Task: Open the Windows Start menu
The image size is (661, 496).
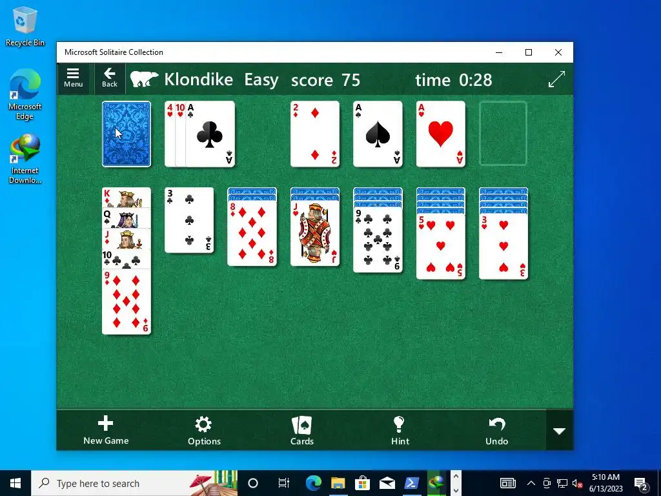Action: coord(15,483)
